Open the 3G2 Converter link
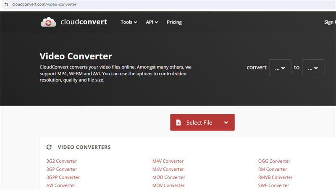The height and width of the screenshot is (190, 336). 61,161
